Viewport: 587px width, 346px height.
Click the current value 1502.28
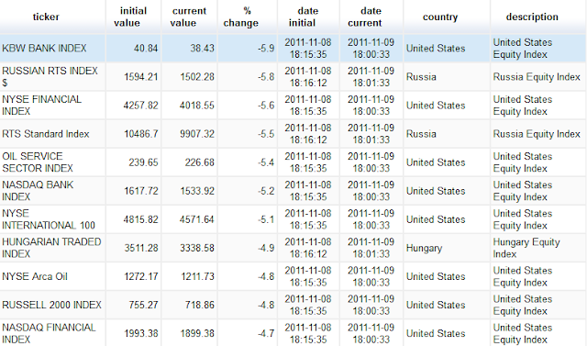click(197, 77)
